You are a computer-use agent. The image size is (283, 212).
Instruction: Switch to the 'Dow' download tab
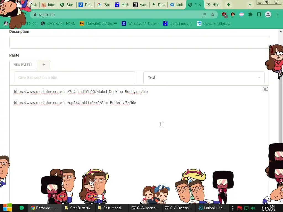[x=158, y=5]
